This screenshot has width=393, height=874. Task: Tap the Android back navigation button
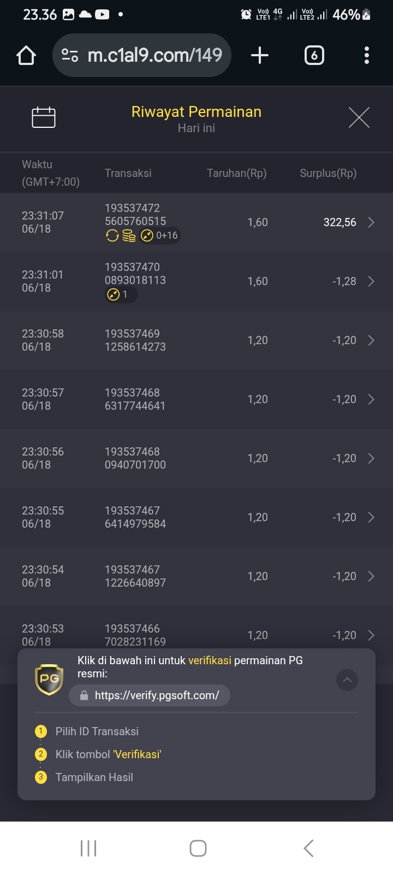[x=308, y=848]
